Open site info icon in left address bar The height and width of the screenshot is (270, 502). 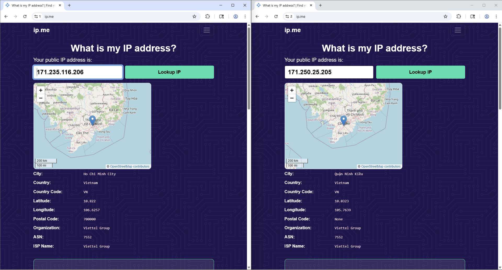36,16
